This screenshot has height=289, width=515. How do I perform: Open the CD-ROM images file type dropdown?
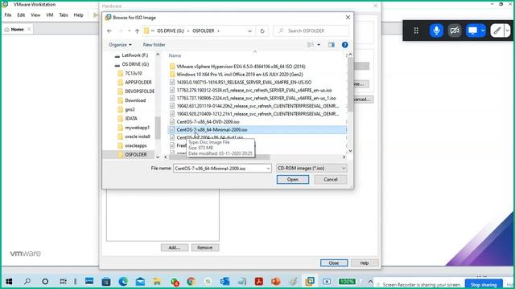pyautogui.click(x=311, y=168)
